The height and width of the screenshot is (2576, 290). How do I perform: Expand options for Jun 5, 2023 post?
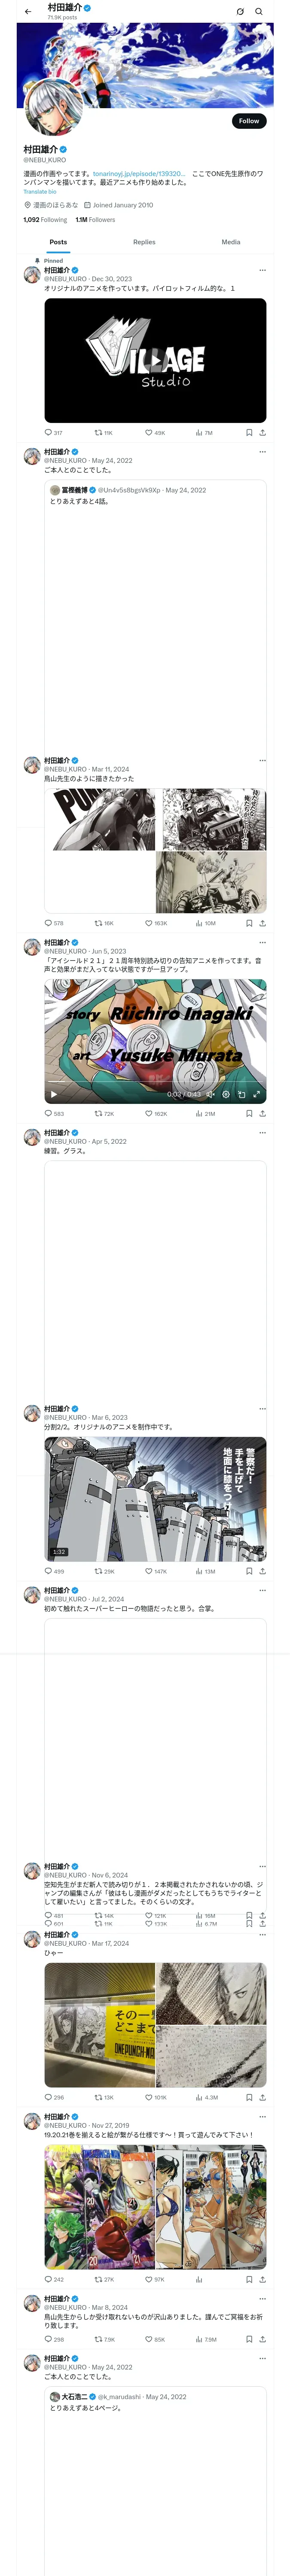pos(263,942)
